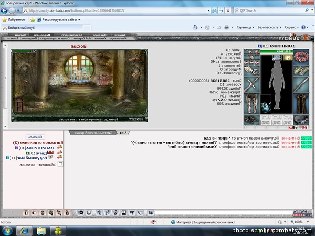Click the Internet Explorer taskbar button
The height and width of the screenshot is (236, 315).
(24, 231)
